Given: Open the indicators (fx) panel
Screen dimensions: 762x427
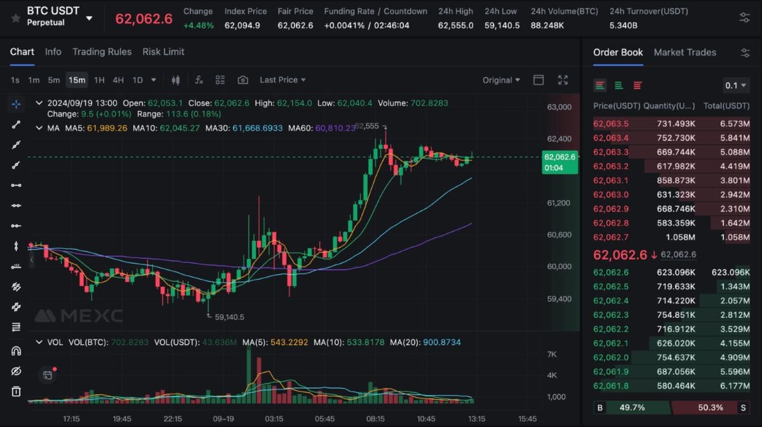Looking at the screenshot, I should [199, 79].
